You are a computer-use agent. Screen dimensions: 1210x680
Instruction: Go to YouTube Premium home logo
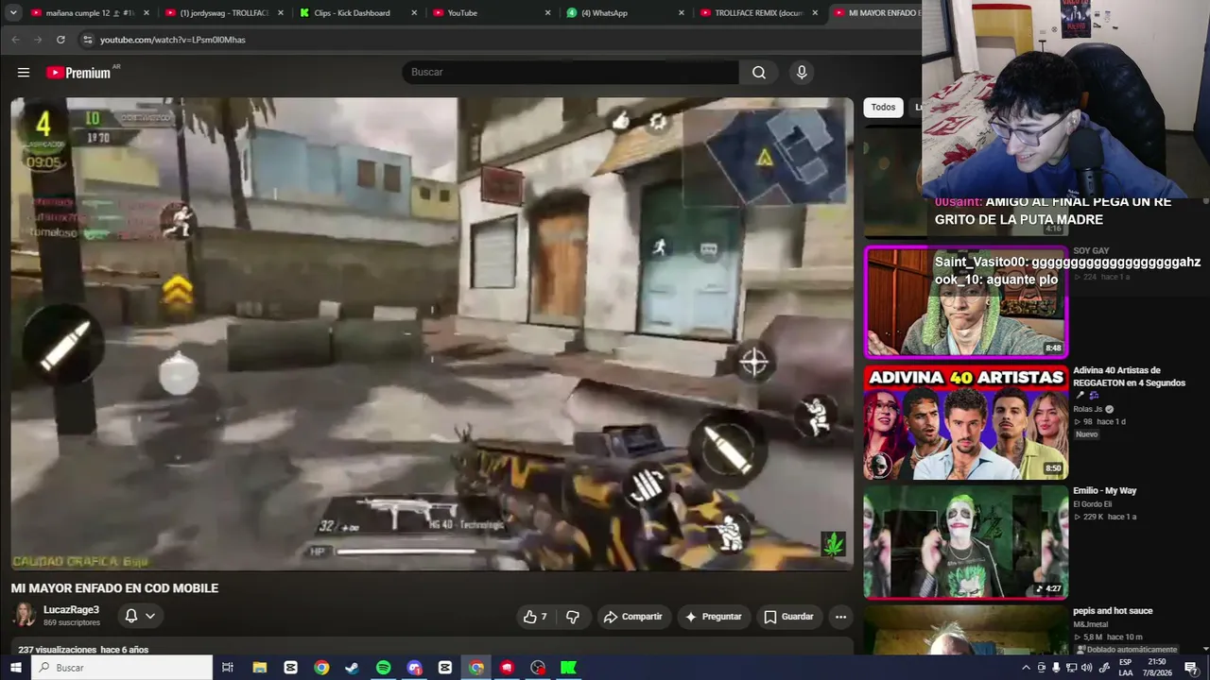[79, 73]
